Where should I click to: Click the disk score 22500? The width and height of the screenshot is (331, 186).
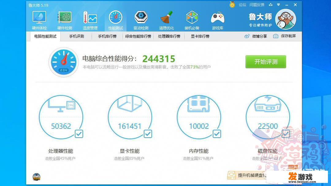point(268,126)
